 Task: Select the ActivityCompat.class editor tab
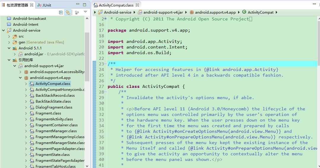click(x=116, y=5)
